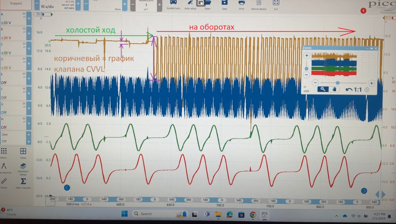Switch to Full screen view
396x224 pixels.
[276, 5]
